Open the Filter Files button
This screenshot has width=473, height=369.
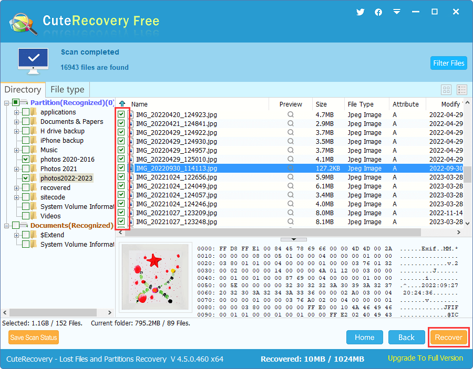tap(448, 63)
